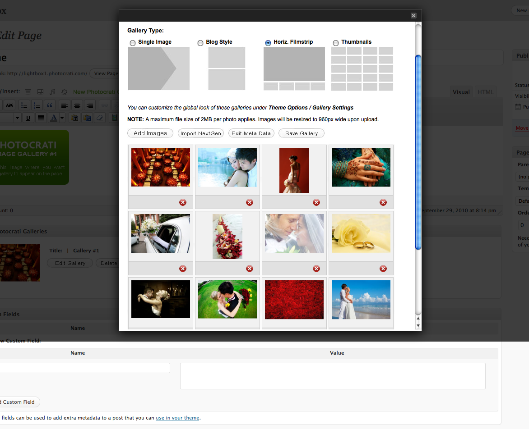Click the text color A icon
The width and height of the screenshot is (529, 429).
tap(54, 118)
